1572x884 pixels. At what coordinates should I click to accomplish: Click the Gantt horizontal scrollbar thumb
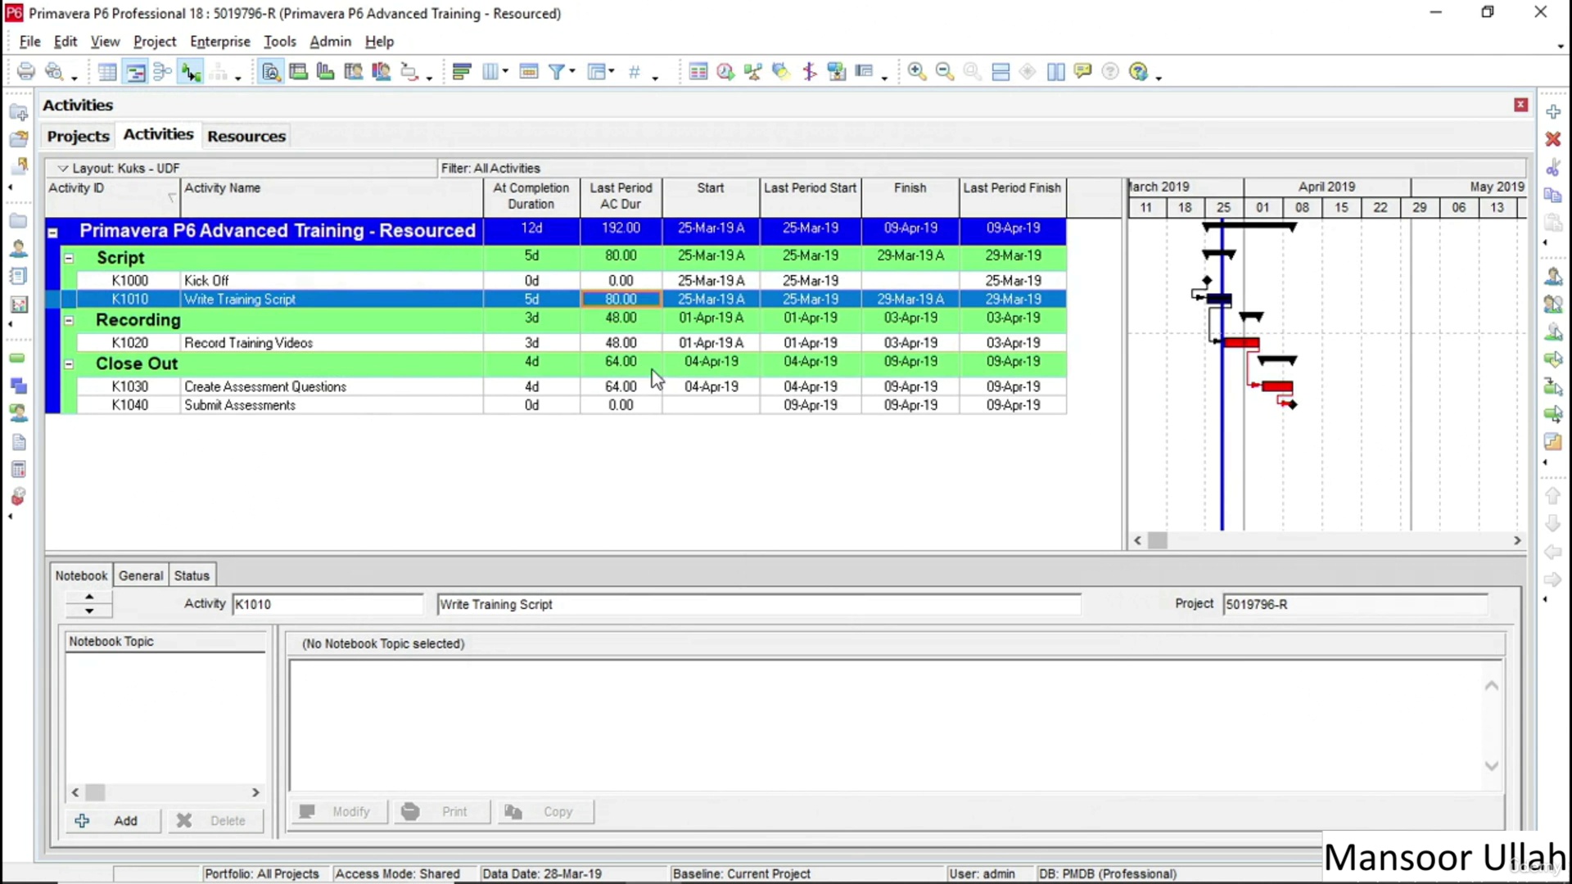point(1157,540)
